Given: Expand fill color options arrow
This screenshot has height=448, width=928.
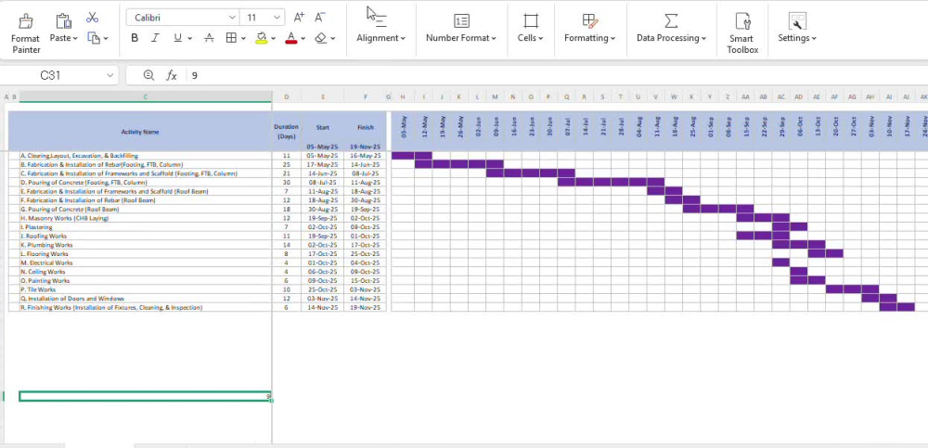Looking at the screenshot, I should pos(274,38).
